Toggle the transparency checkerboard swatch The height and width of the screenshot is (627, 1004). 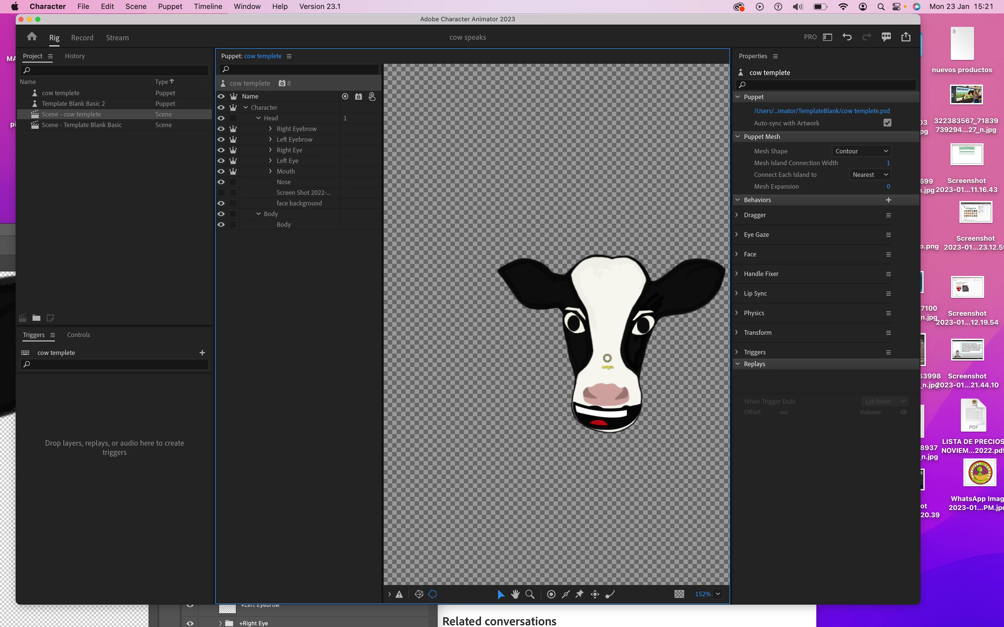coord(679,594)
